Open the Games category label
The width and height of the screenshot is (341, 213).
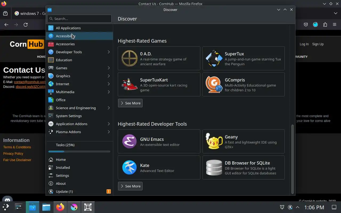coord(62,68)
